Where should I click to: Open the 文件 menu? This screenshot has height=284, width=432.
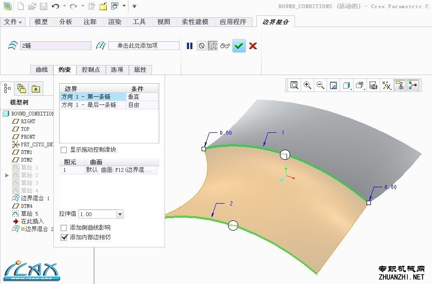point(13,22)
